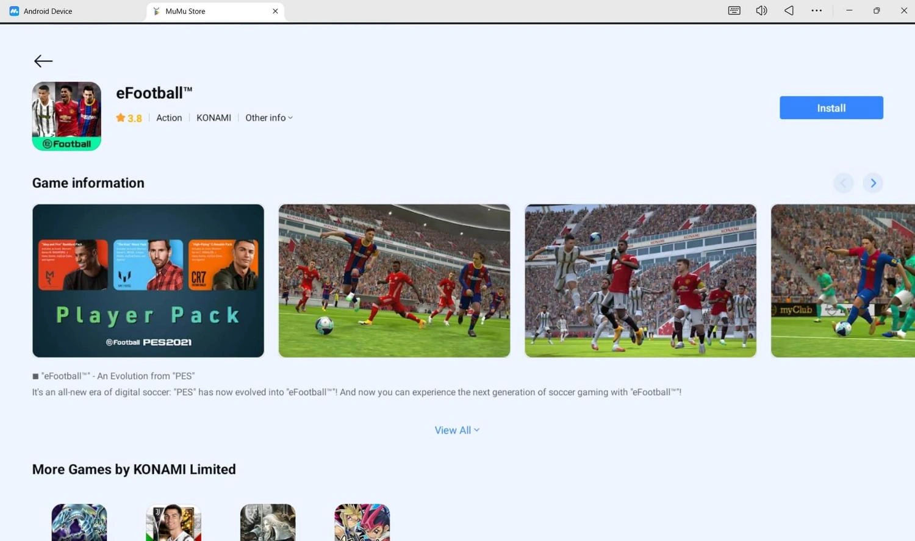Restore down the emulator window
915x541 pixels.
tap(877, 10)
